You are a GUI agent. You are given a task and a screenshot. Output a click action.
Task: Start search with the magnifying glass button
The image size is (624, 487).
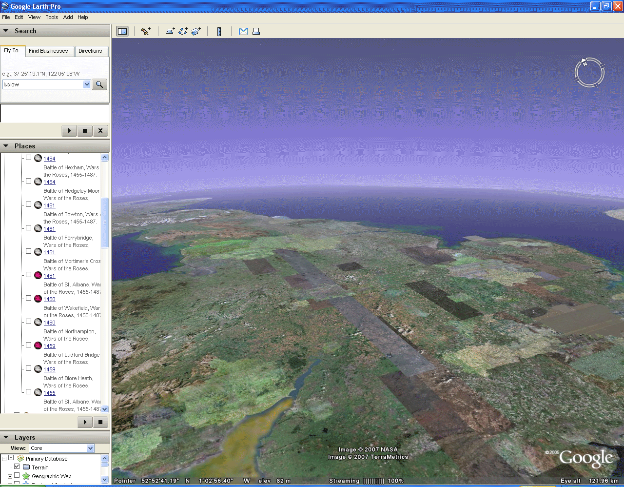[x=99, y=84]
